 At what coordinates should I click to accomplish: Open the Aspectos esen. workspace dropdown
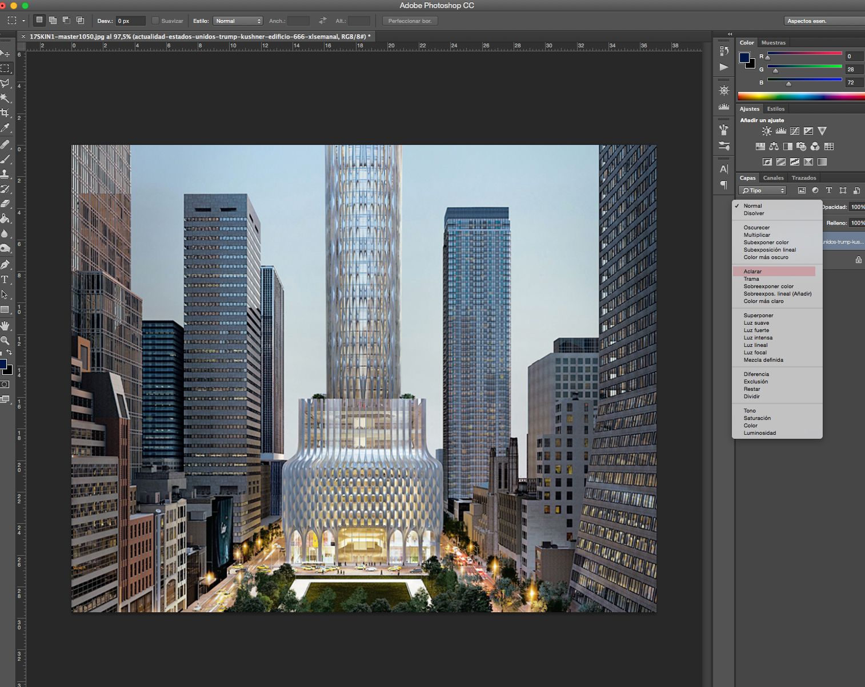(824, 21)
